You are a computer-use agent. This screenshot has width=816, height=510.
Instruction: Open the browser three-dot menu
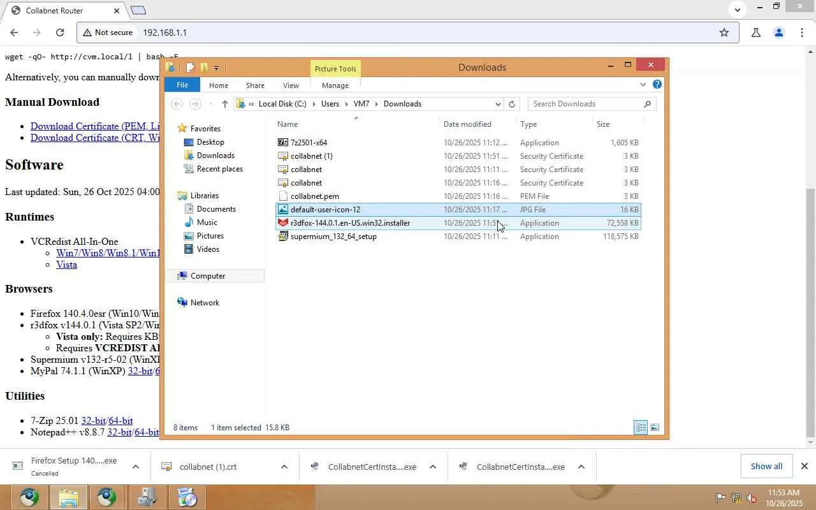(802, 33)
